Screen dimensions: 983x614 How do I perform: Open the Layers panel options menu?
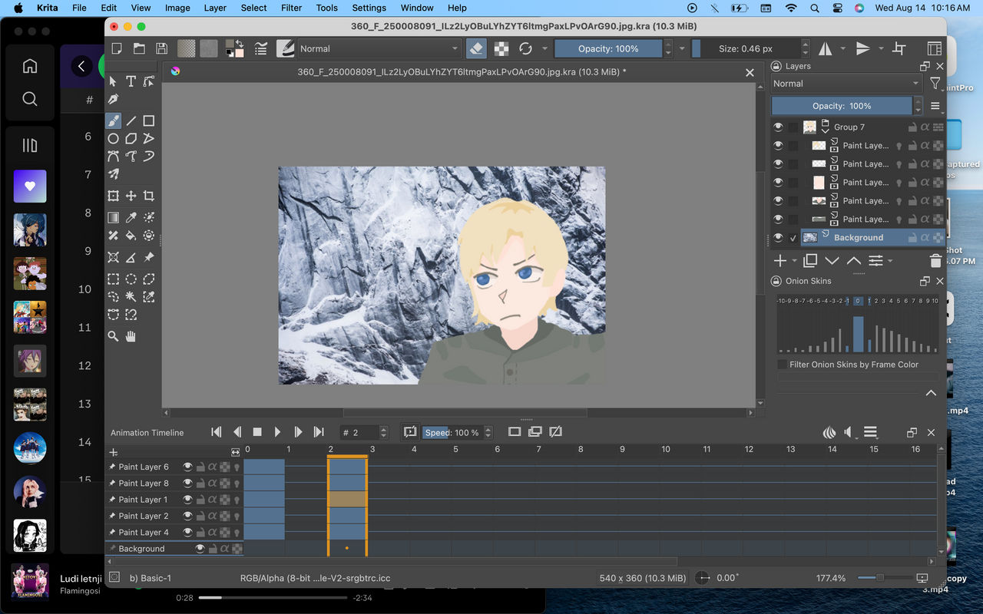tap(935, 106)
